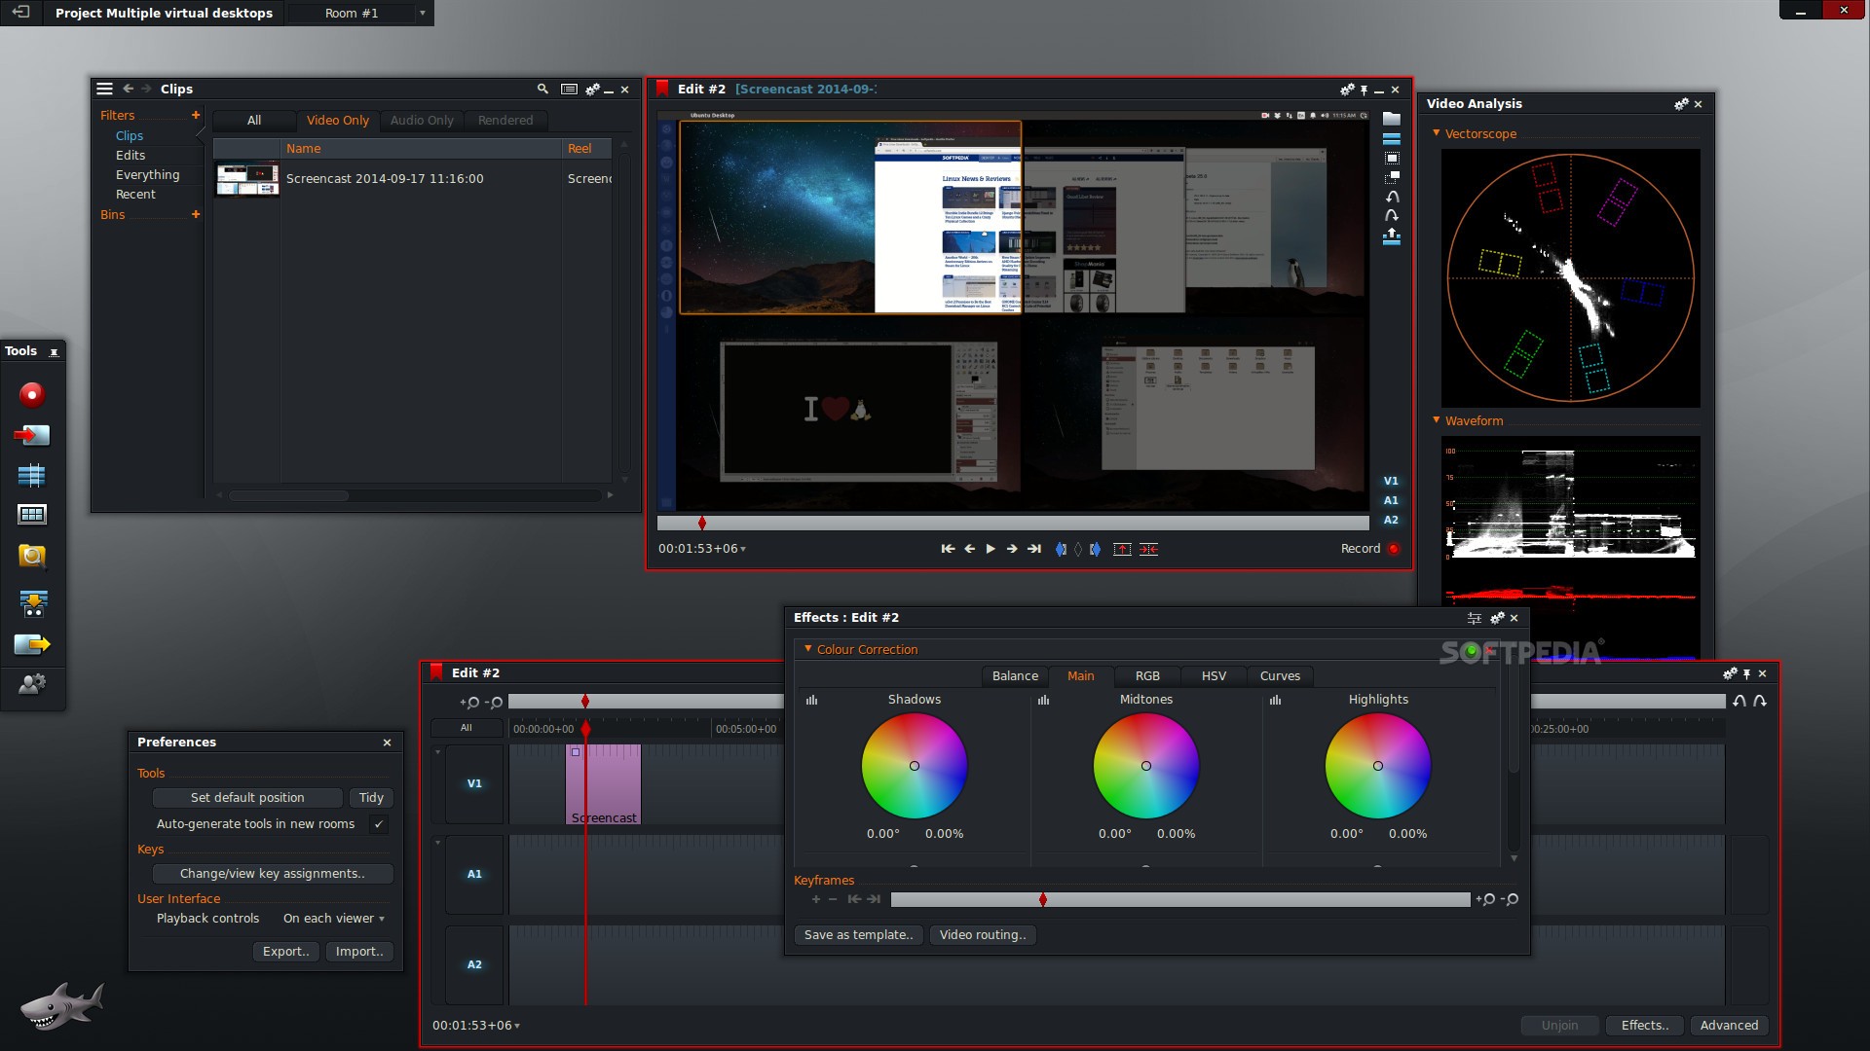Click the Midtones colour wheel
This screenshot has width=1870, height=1051.
1145,766
